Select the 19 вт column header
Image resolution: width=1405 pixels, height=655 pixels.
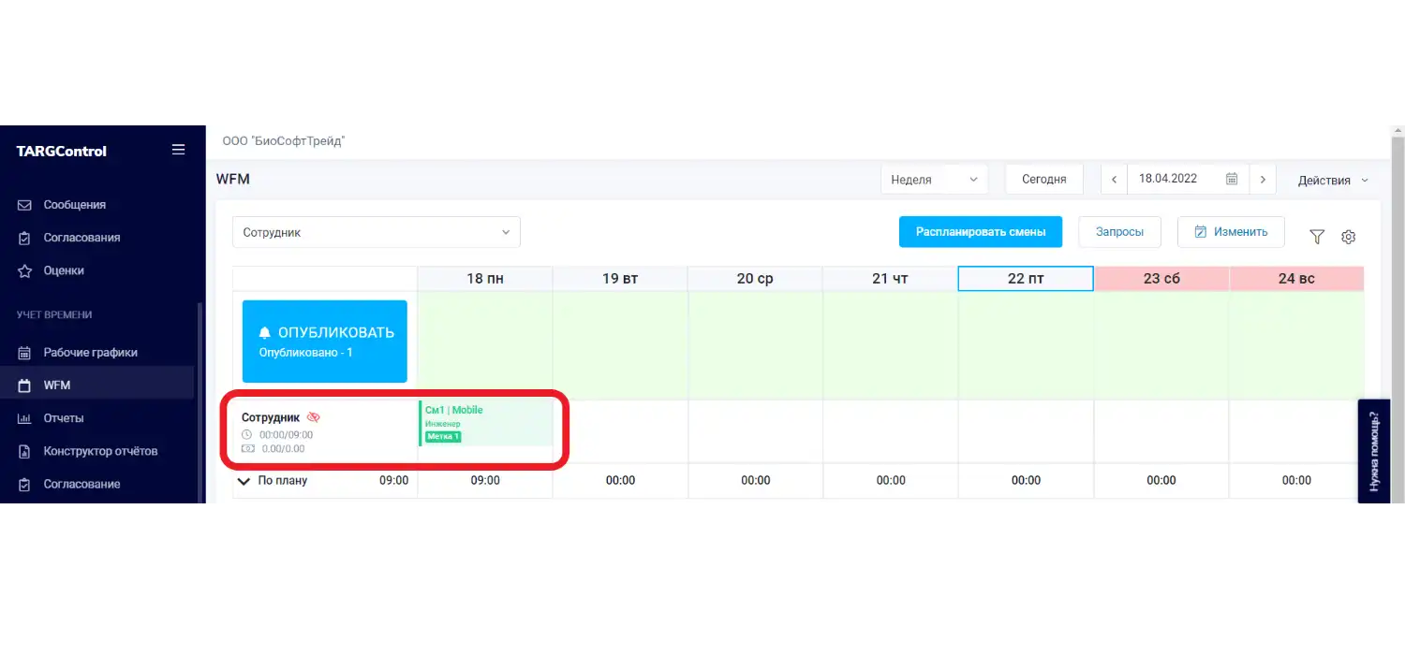point(620,279)
